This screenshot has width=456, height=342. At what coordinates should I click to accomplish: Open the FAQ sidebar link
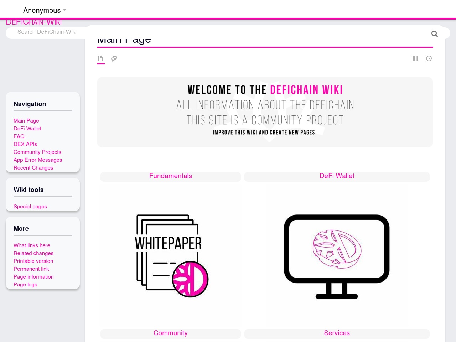coord(19,136)
